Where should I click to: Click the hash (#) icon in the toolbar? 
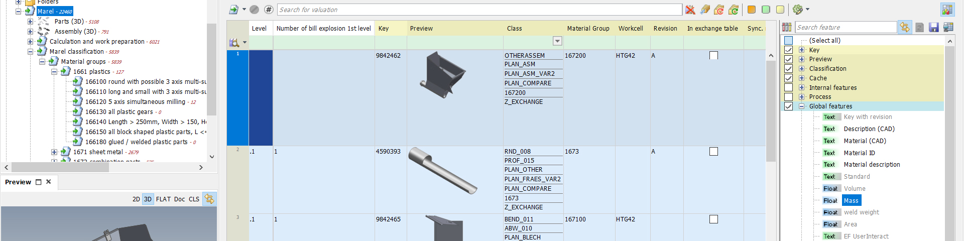[269, 10]
